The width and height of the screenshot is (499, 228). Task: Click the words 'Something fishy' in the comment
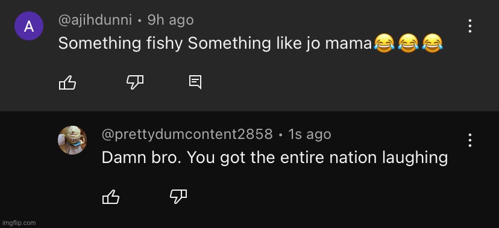(121, 44)
